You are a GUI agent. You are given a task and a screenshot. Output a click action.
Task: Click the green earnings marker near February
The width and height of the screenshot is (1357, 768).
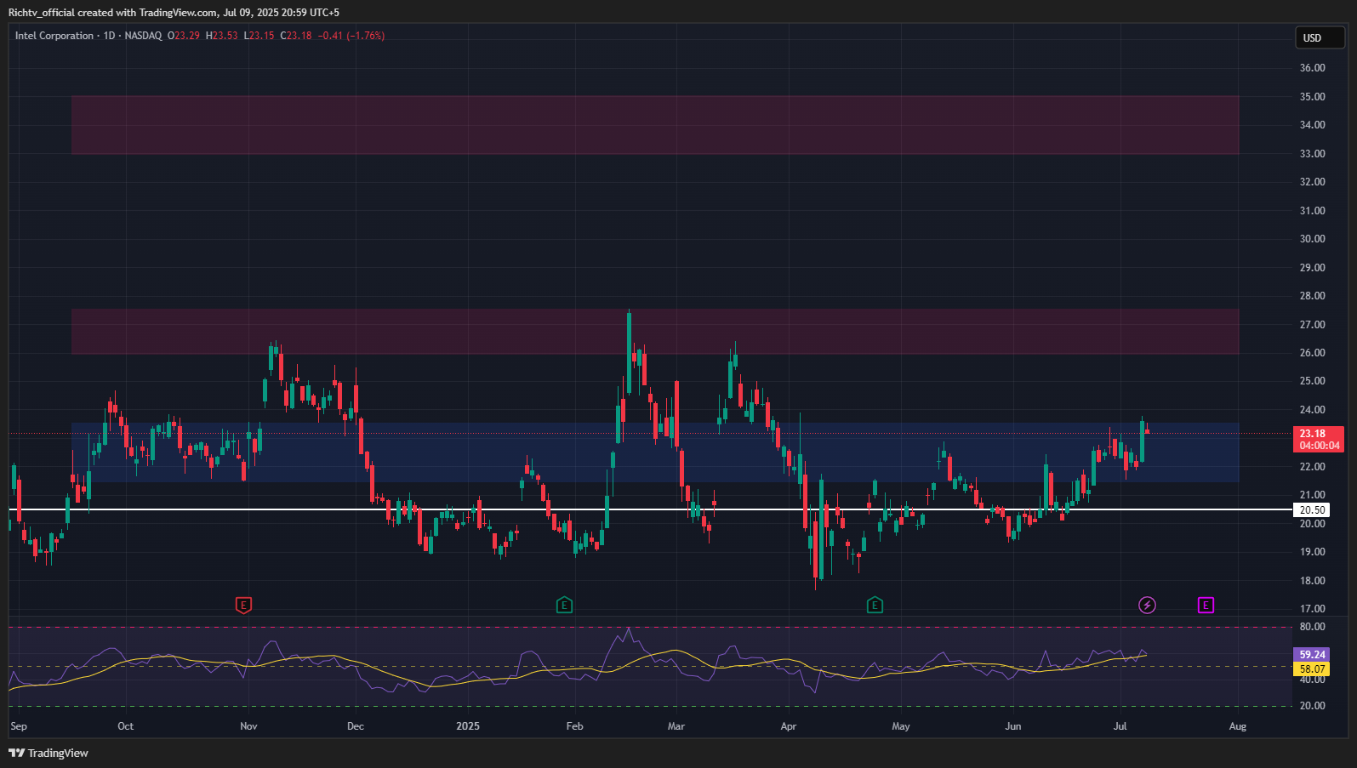[x=564, y=606]
